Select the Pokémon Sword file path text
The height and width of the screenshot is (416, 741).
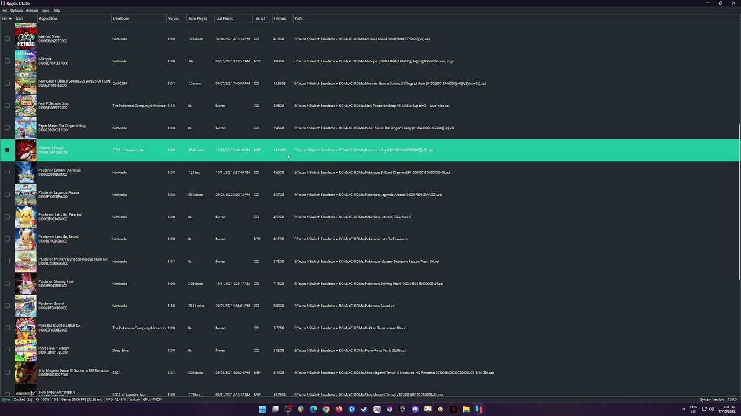tap(344, 306)
